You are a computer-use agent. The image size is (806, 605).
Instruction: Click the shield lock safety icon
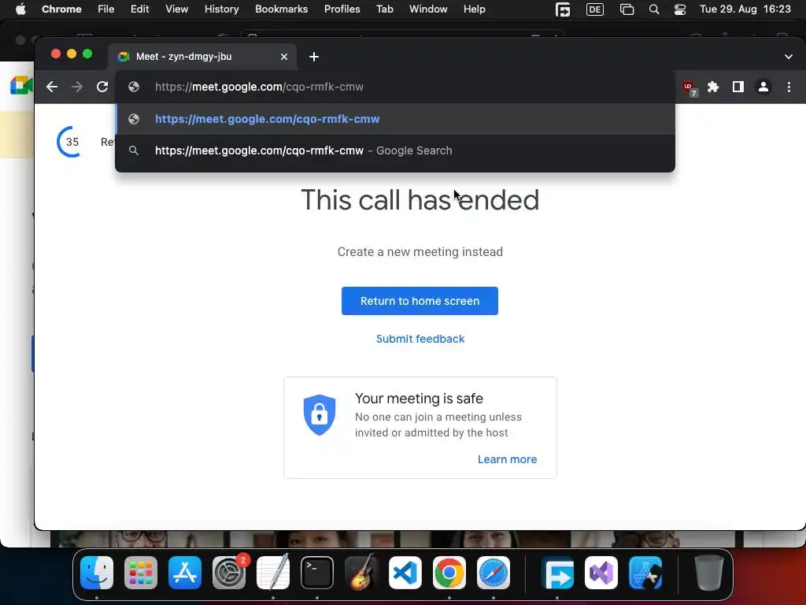(320, 414)
